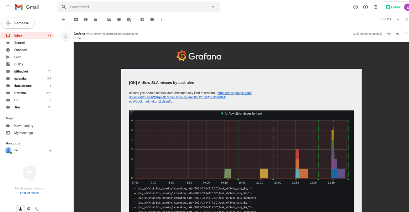Open the graph image share icon
Screen dimensions: 409x212
[131, 113]
